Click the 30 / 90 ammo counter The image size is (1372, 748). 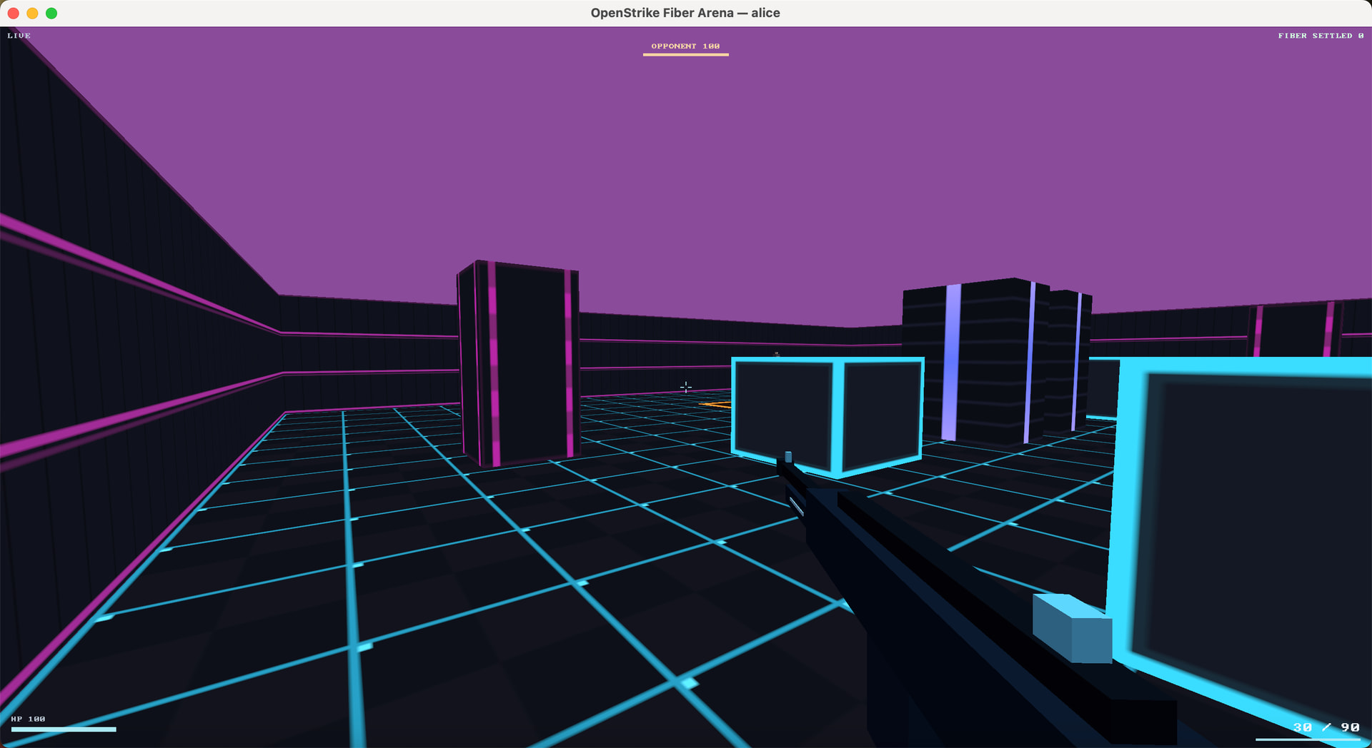click(x=1326, y=727)
